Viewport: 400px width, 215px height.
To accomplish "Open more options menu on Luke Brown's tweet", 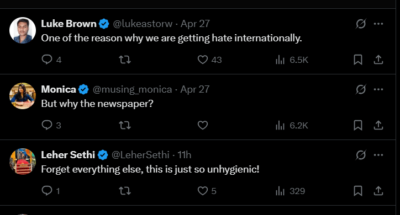I will point(378,24).
